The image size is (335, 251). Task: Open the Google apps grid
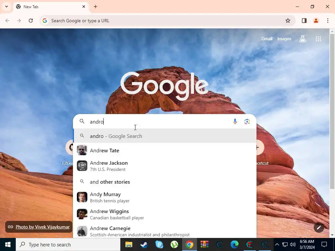point(318,39)
